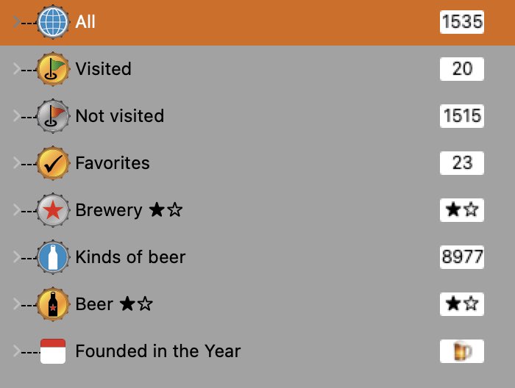The image size is (515, 388).
Task: Click the checkmark Favorites bottle cap icon
Action: pos(52,163)
